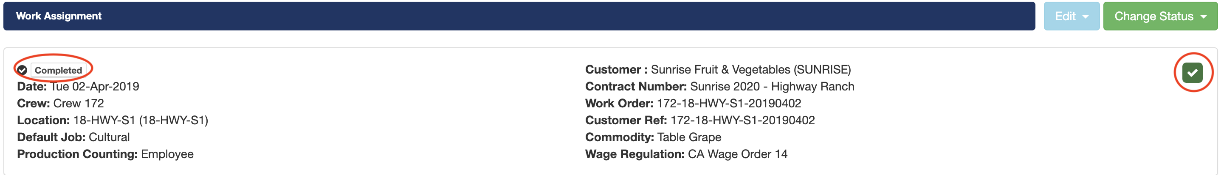Click the black check icon beside Completed
Screen dimensions: 1224x175
pos(22,71)
